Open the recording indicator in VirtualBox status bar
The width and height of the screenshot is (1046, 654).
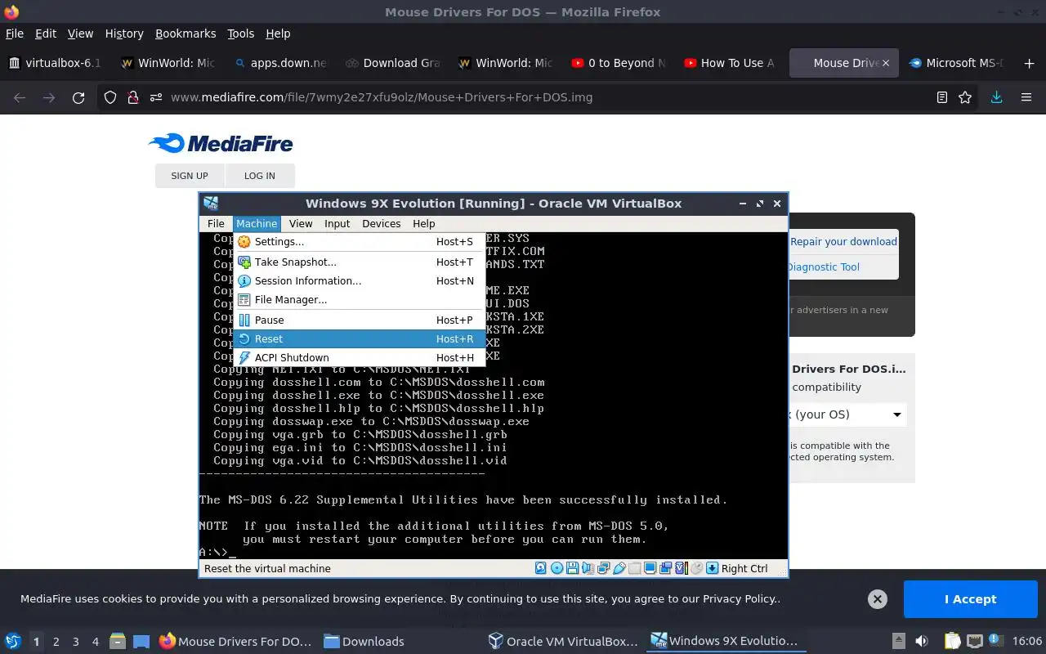pyautogui.click(x=665, y=568)
